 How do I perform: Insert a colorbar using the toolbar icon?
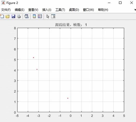pos(34,16)
